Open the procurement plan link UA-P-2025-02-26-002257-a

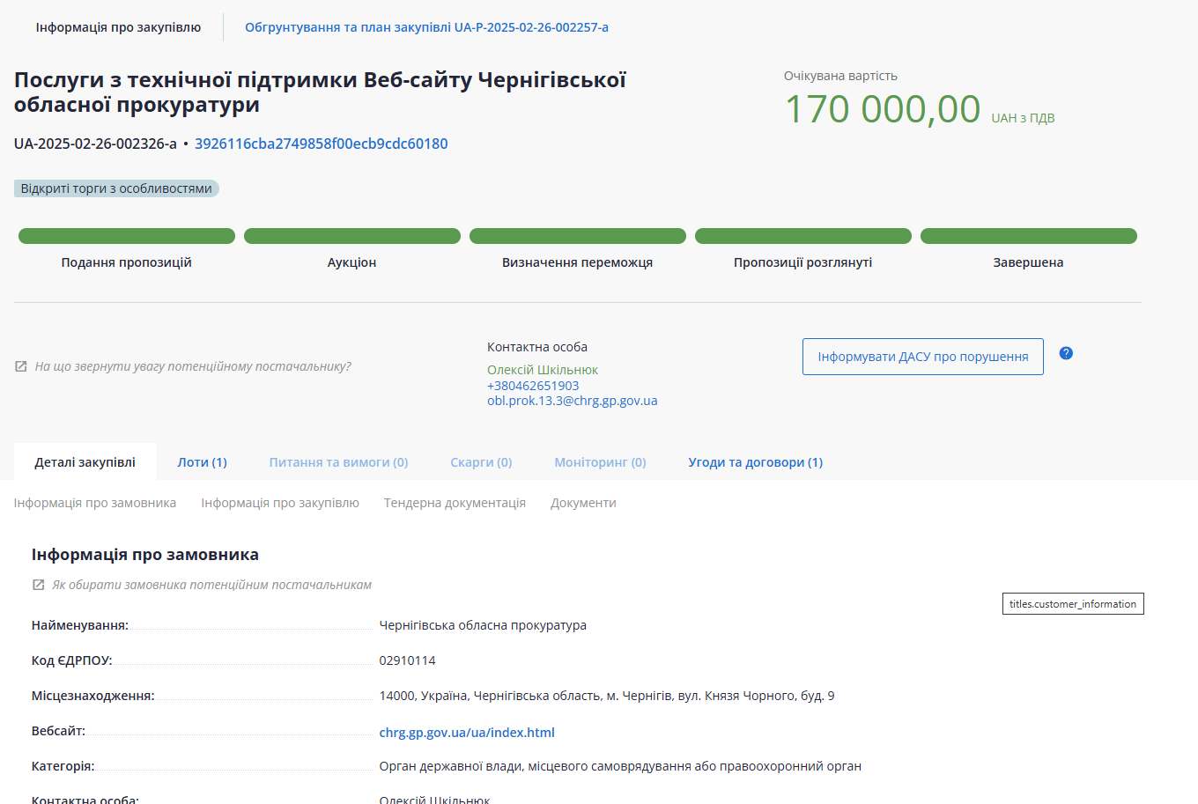point(426,27)
